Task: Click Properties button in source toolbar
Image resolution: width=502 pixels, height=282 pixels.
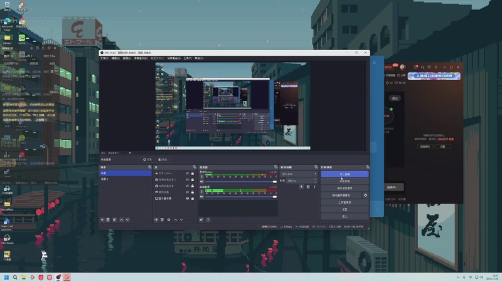Action: (147, 160)
